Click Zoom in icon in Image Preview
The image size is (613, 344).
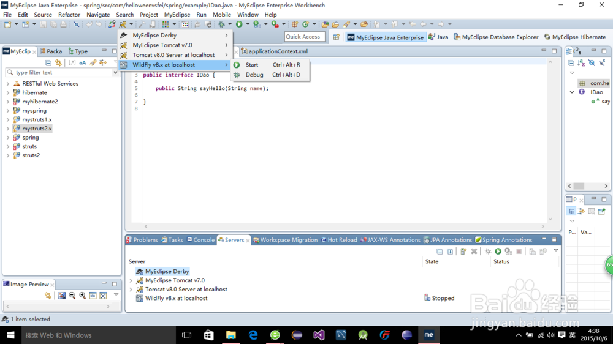[x=83, y=296]
